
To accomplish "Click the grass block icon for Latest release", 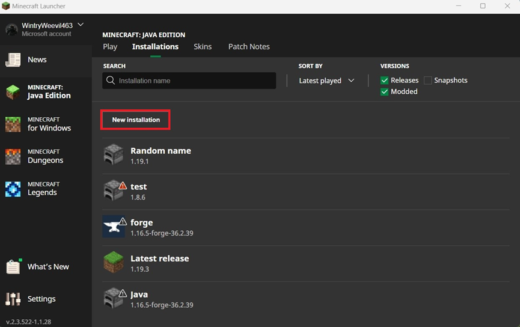I will 114,262.
